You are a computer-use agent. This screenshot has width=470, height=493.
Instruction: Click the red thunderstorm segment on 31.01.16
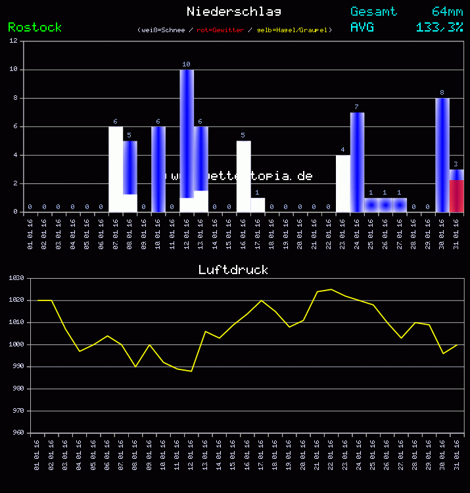coord(456,196)
